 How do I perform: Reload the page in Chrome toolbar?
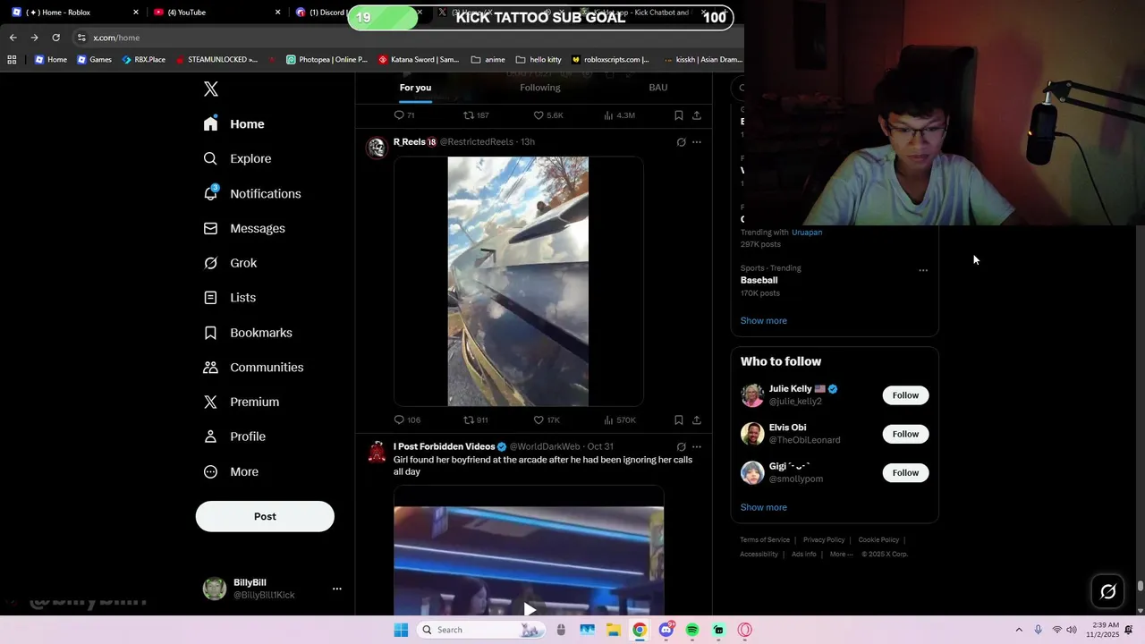[55, 38]
